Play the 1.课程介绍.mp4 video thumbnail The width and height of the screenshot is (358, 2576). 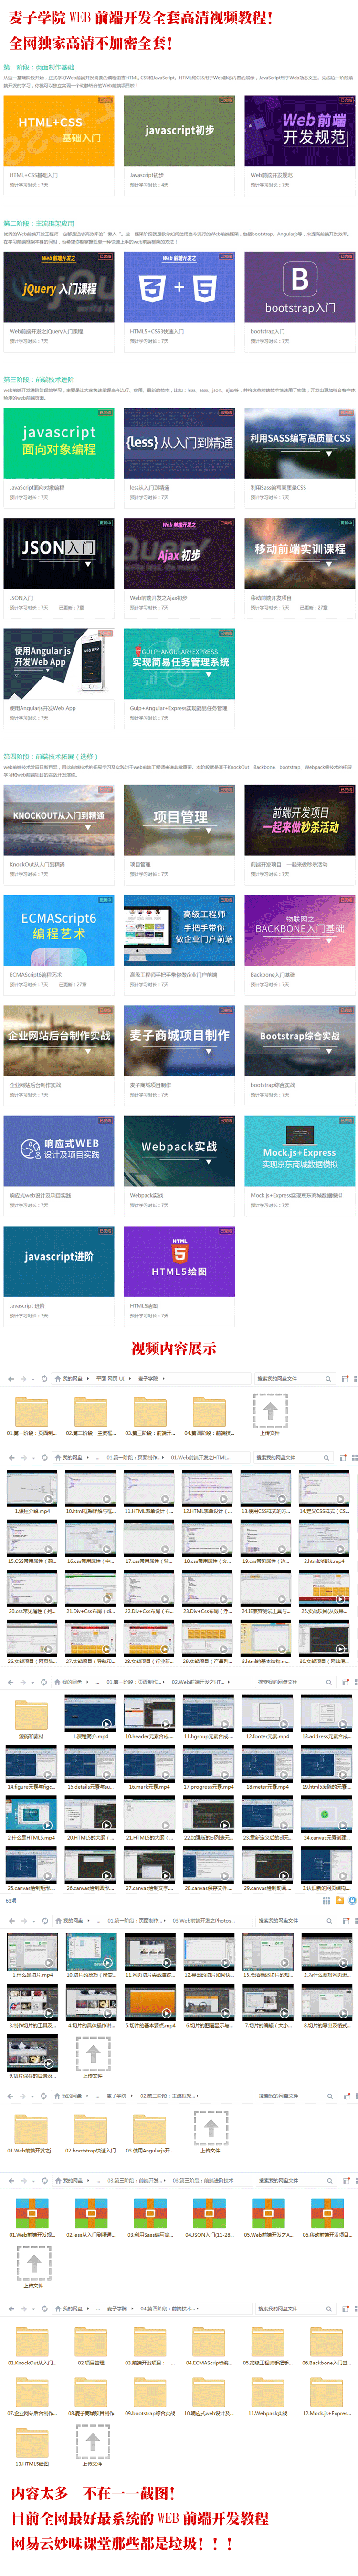(32, 1487)
